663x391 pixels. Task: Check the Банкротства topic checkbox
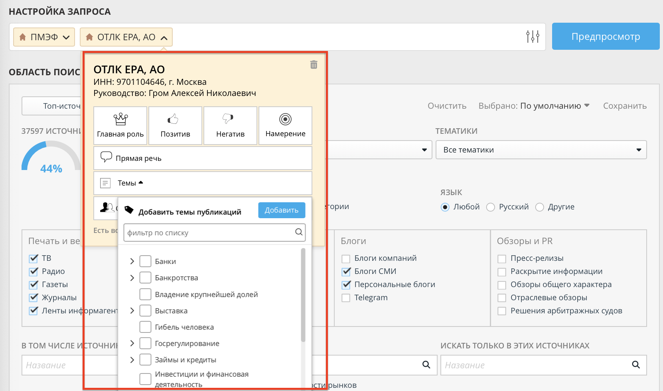click(x=145, y=278)
